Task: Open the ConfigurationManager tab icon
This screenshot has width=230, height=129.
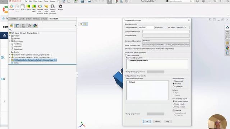Action: [x=23, y=26]
